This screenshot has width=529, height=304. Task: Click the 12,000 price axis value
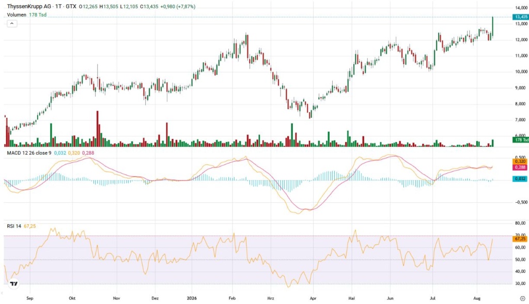(521, 40)
